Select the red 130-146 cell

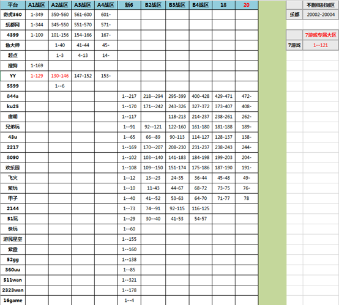pos(60,76)
